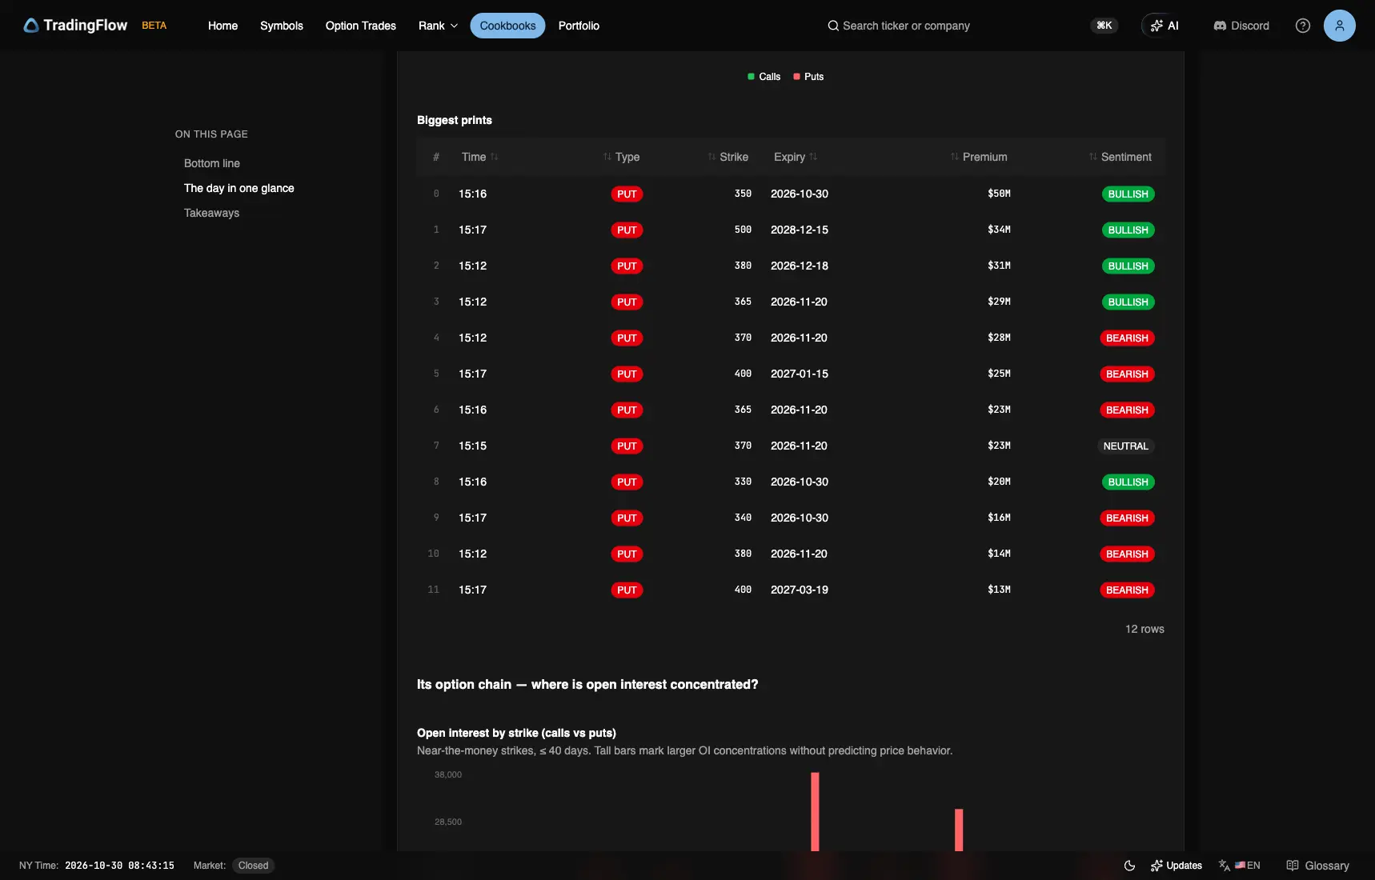Open the user profile avatar
The width and height of the screenshot is (1375, 880).
click(1339, 26)
